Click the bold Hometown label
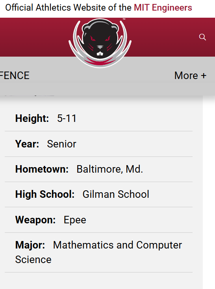 [x=42, y=169]
